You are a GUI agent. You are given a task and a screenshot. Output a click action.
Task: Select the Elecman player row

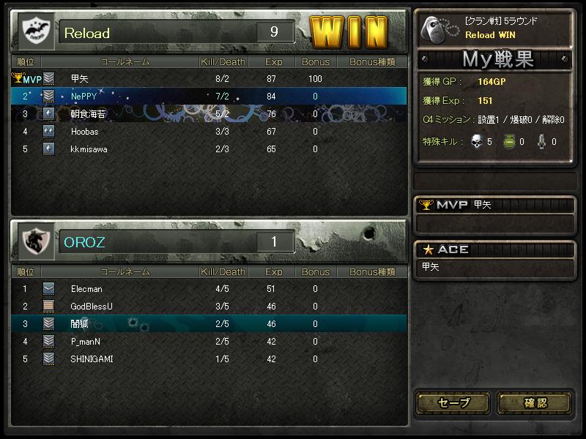pos(209,288)
